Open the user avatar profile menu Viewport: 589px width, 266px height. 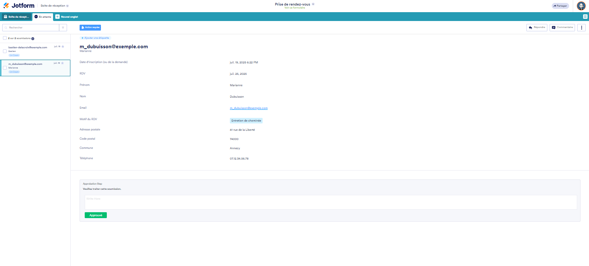click(581, 6)
